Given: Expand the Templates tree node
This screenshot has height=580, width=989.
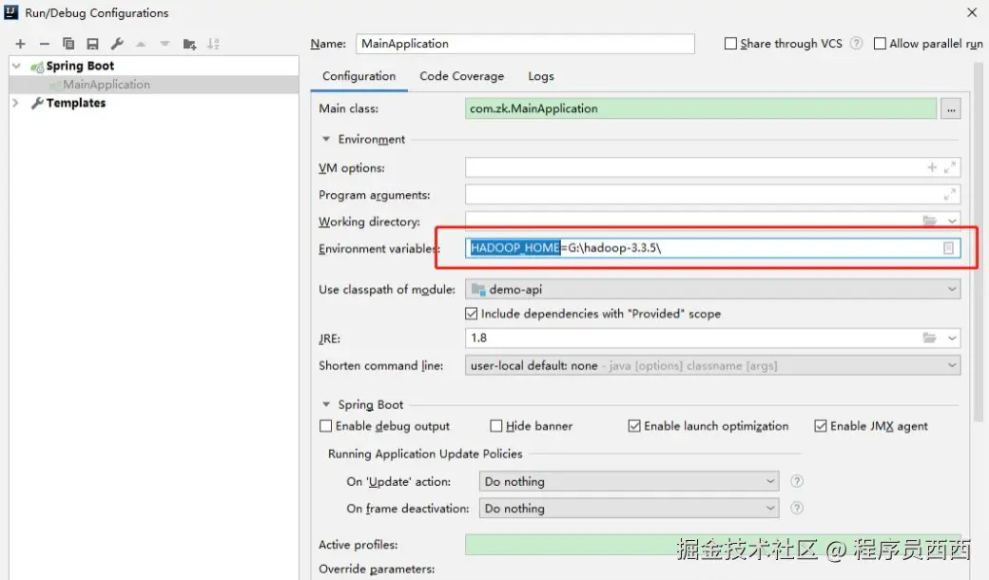Looking at the screenshot, I should 16,103.
